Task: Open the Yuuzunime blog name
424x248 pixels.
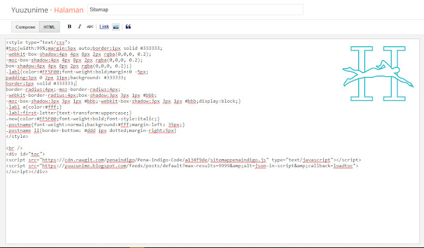Action: coord(29,10)
